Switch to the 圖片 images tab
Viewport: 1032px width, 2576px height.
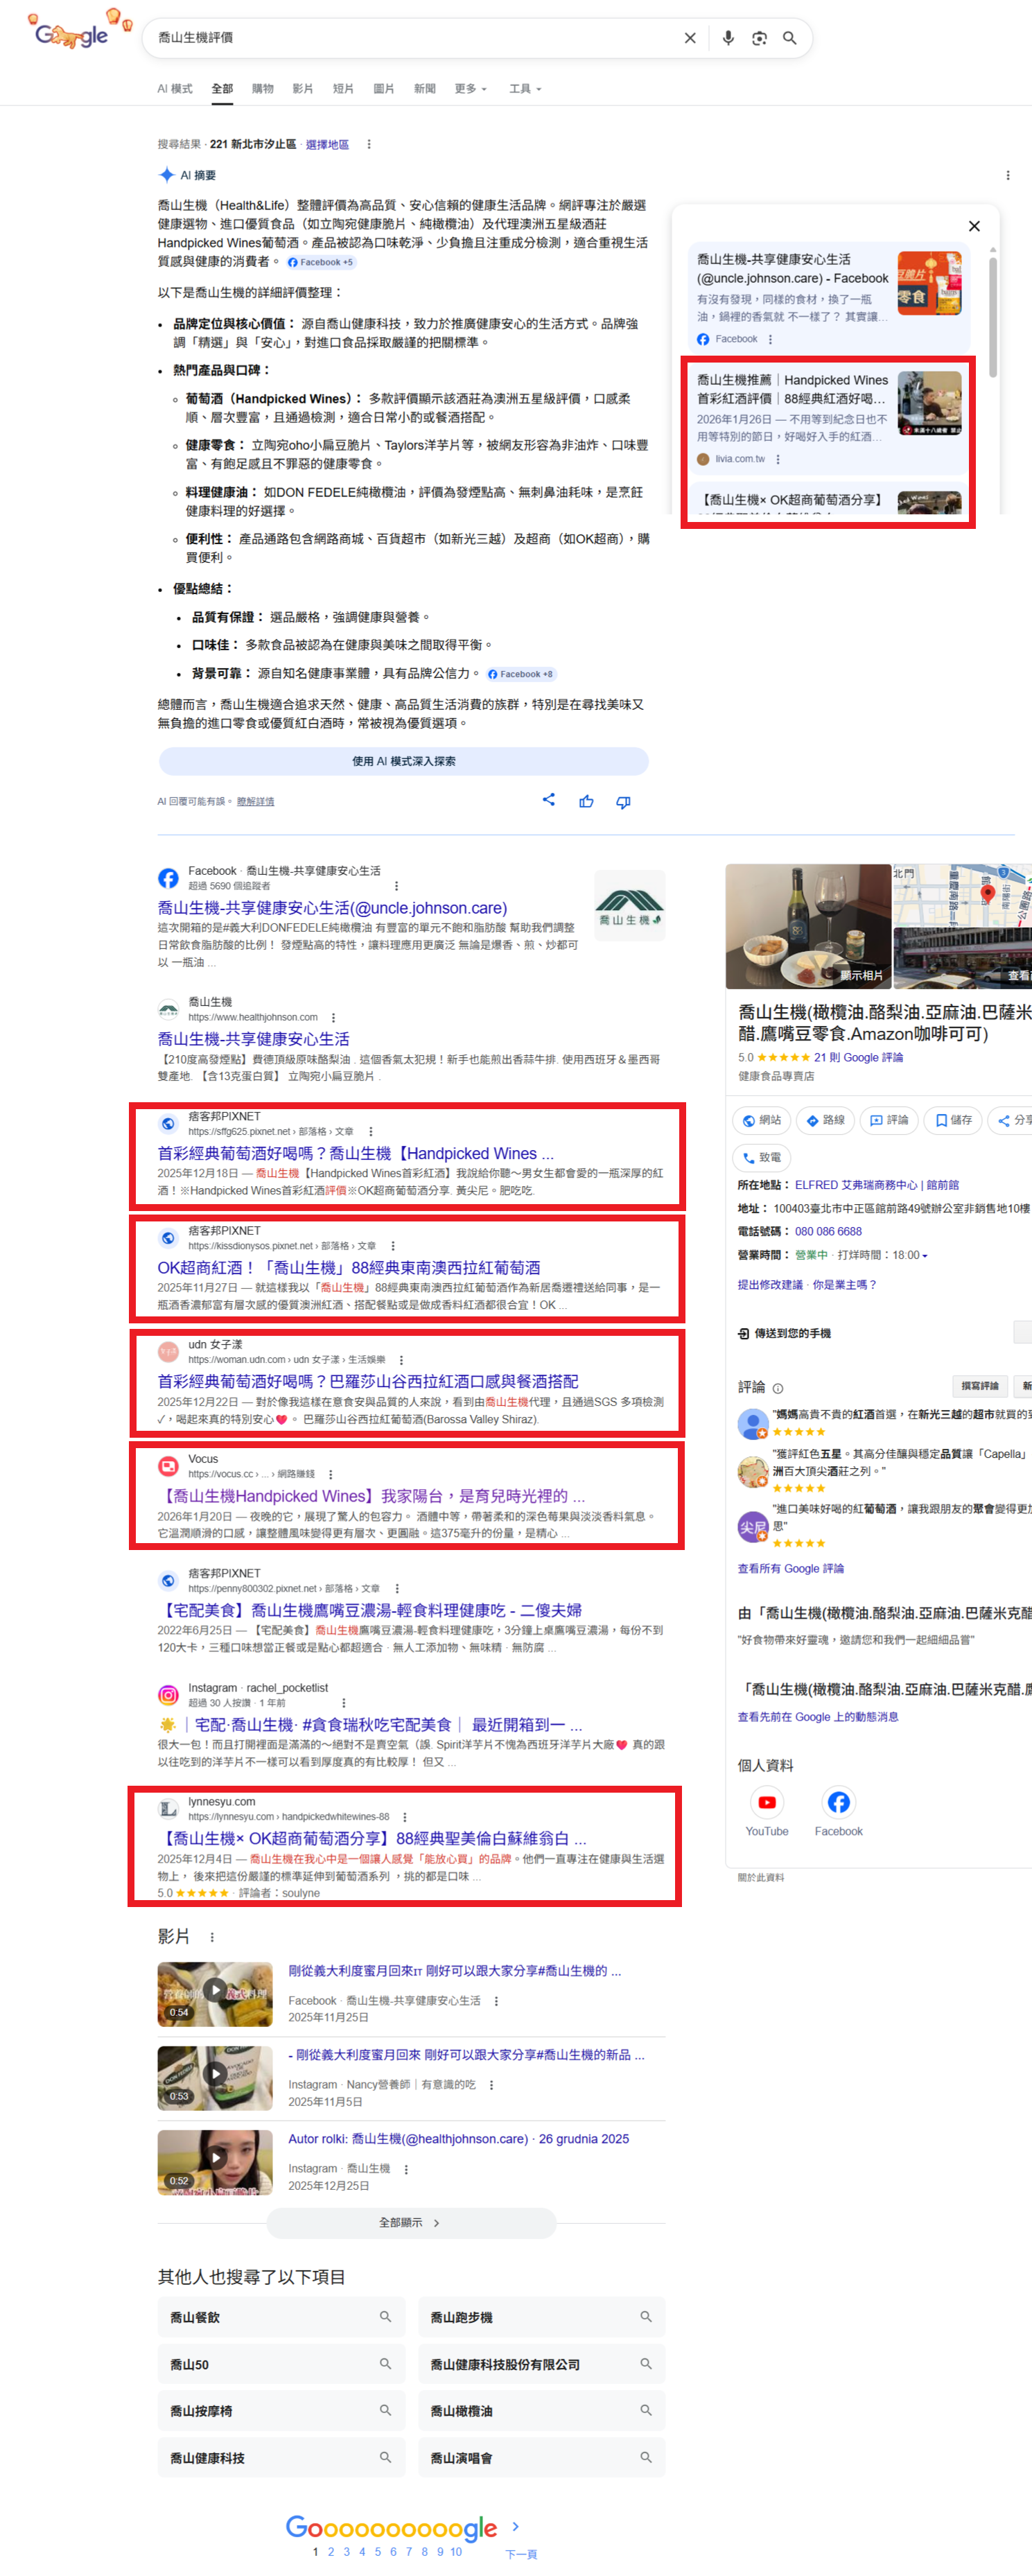[x=383, y=89]
